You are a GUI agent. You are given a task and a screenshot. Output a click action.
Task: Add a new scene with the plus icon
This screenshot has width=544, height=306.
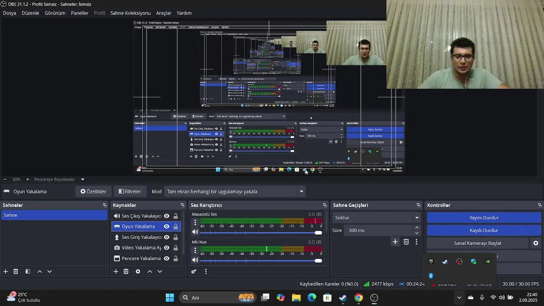6,272
